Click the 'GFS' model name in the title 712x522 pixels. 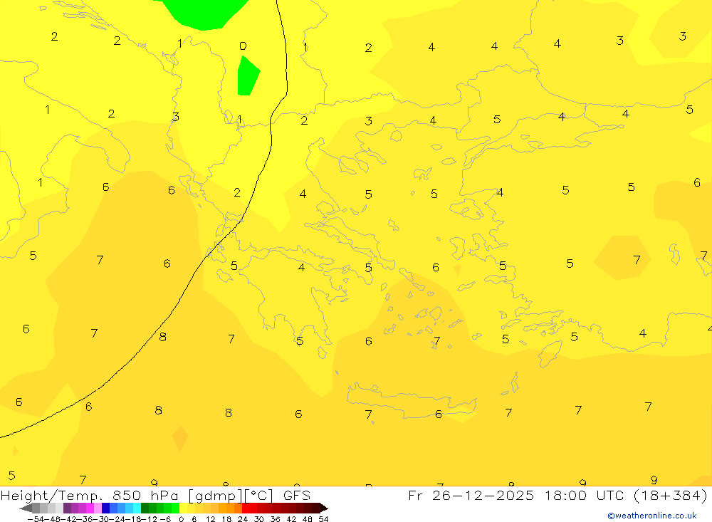pos(297,495)
